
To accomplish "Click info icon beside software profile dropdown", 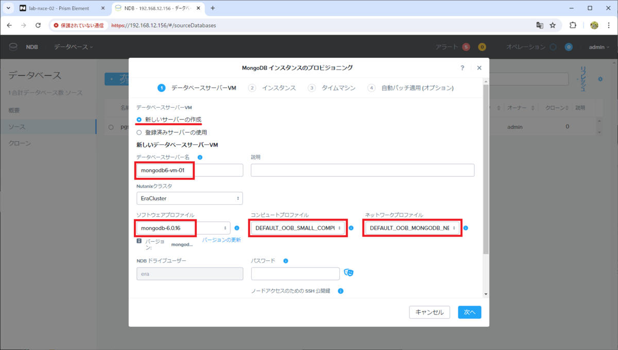I will [x=237, y=228].
